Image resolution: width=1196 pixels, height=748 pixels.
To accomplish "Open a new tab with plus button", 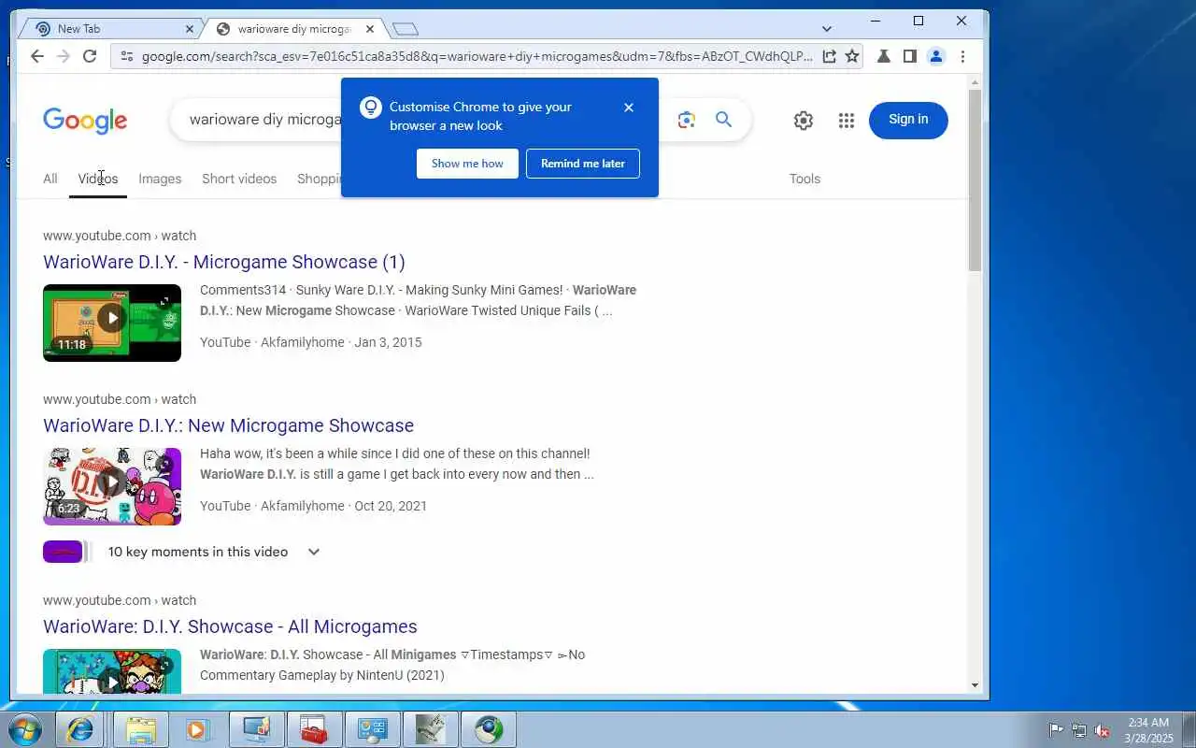I will 405,29.
